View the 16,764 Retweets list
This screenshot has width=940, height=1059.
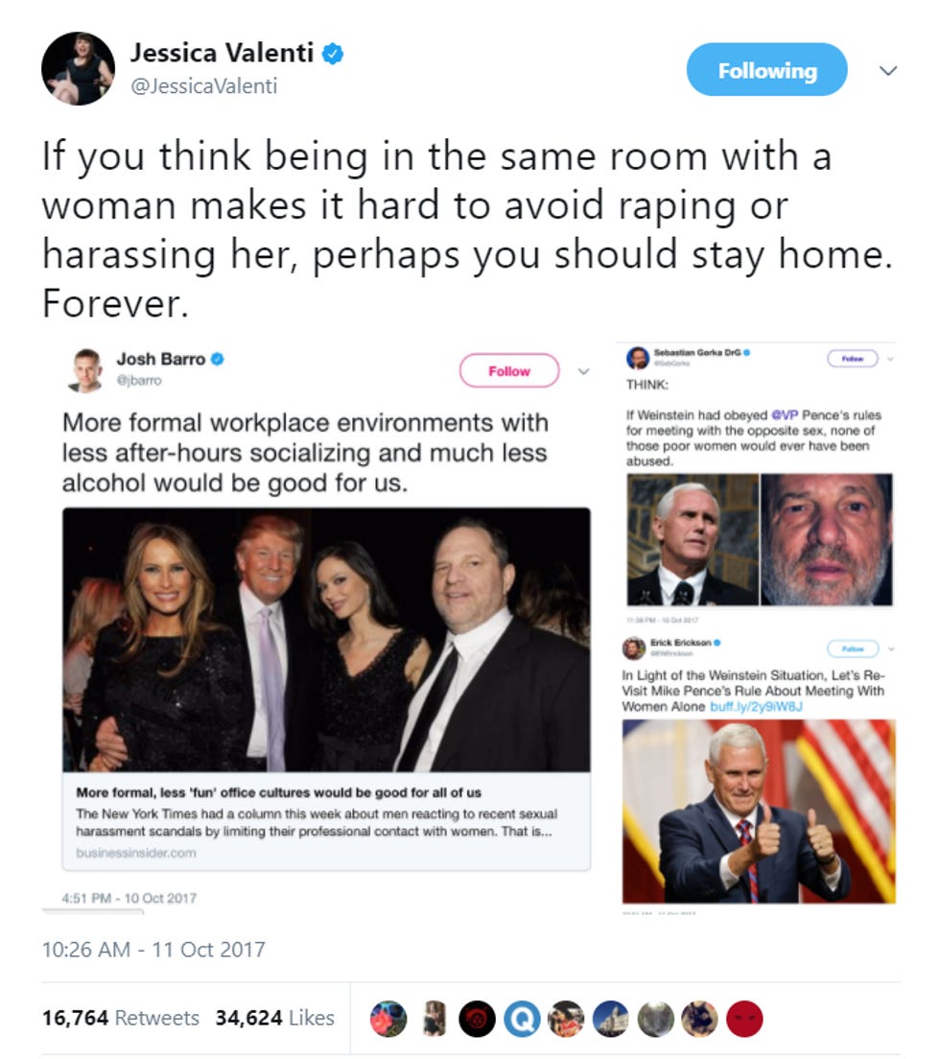(x=120, y=1018)
